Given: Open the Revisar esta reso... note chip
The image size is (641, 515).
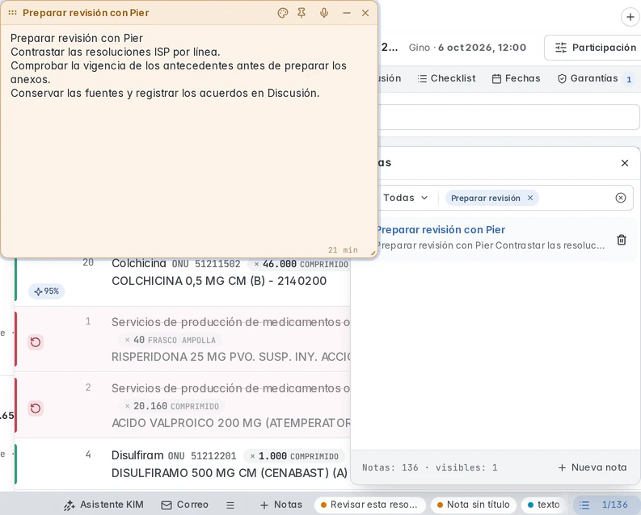Looking at the screenshot, I should coord(370,505).
